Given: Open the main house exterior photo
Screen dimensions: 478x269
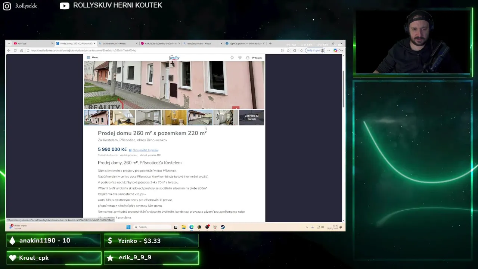Looking at the screenshot, I should point(174,85).
